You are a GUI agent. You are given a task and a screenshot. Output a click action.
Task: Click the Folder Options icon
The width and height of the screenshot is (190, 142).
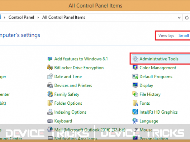(50, 103)
